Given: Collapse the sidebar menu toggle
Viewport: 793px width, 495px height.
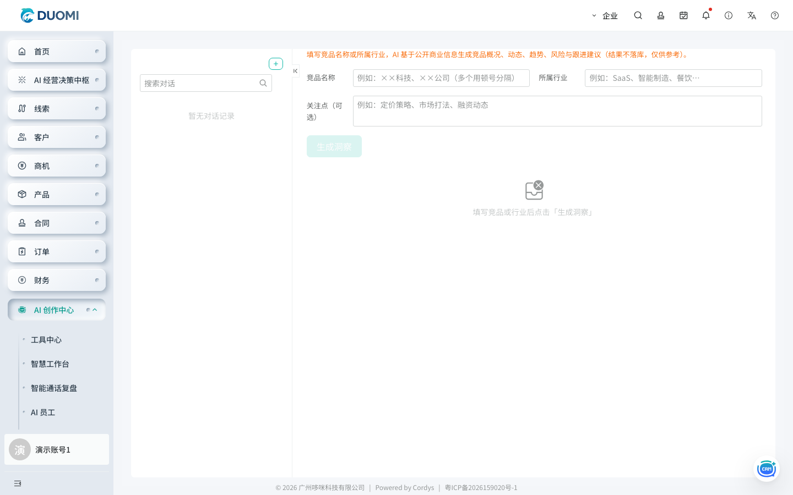Looking at the screenshot, I should (x=18, y=483).
